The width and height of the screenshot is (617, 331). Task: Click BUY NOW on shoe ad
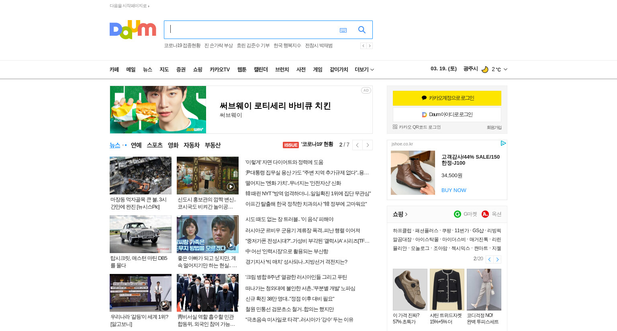(x=454, y=190)
